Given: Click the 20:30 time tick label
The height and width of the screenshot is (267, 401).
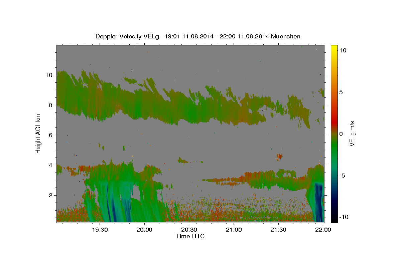Looking at the screenshot, I should point(189,230).
